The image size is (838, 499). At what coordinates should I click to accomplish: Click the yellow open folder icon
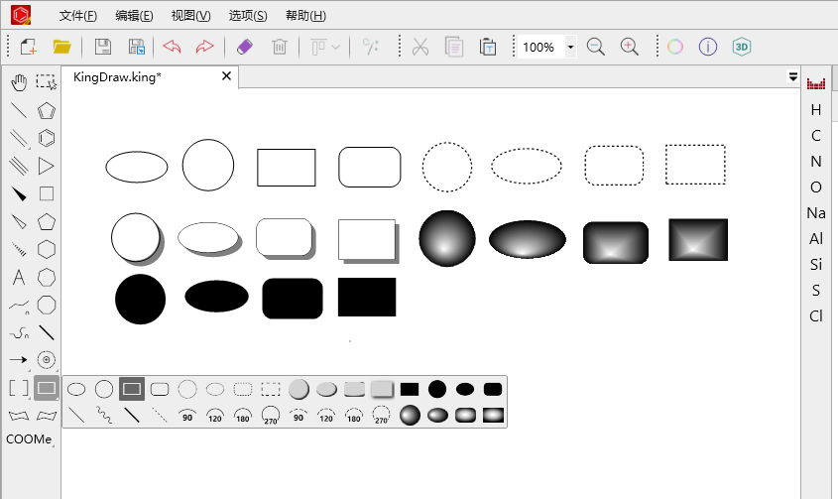(62, 47)
